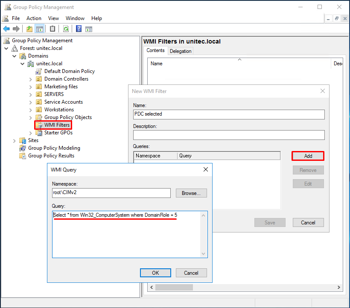Select the Default Domain Policy GPO icon
The image size is (350, 308).
coord(39,71)
